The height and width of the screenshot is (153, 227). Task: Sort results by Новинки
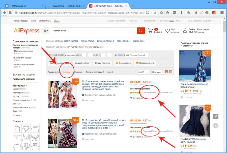tap(79, 72)
